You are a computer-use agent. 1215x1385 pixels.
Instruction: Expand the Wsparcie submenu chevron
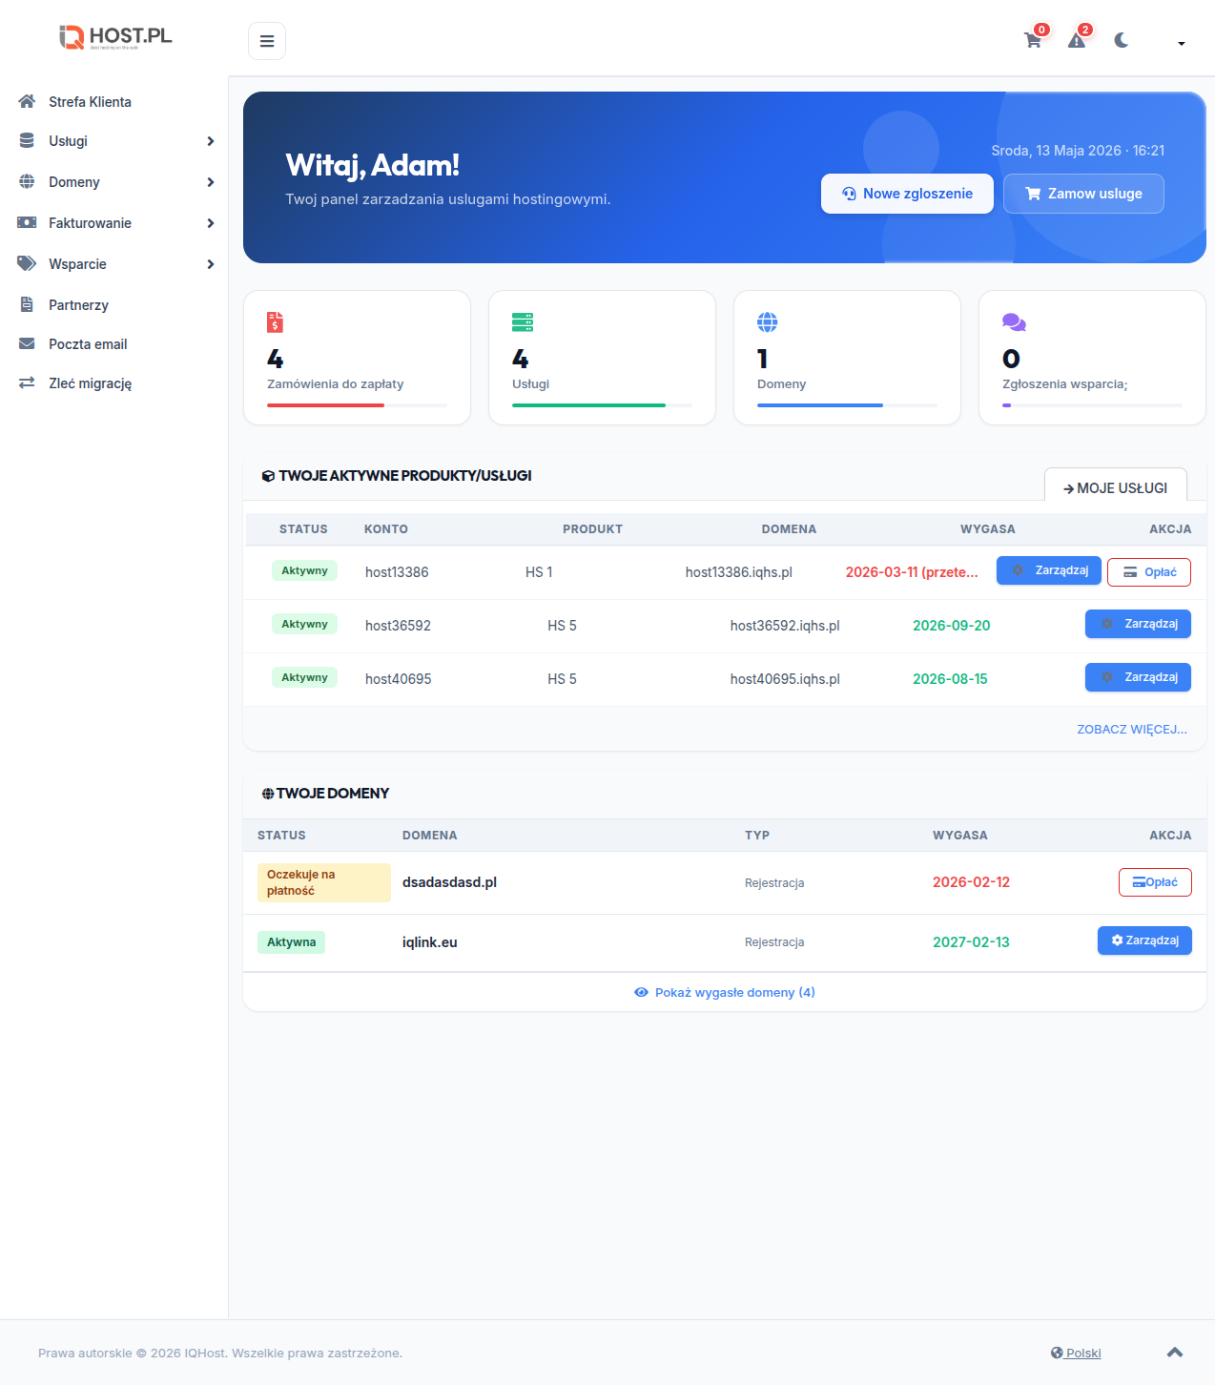point(211,264)
